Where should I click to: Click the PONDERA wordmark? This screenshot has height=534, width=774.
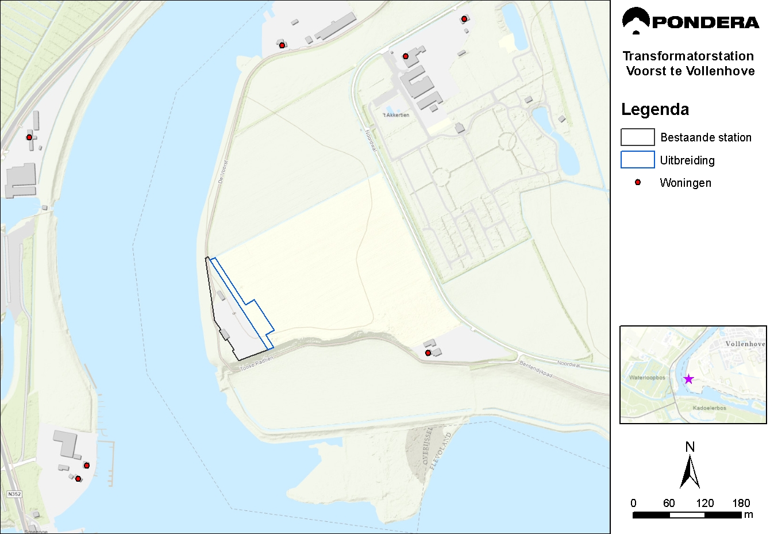click(x=706, y=22)
